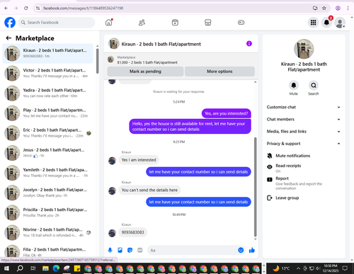Choose a GIF icon in composer

pos(140,250)
